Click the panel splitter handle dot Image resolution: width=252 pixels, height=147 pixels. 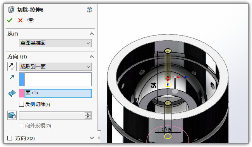[99, 138]
